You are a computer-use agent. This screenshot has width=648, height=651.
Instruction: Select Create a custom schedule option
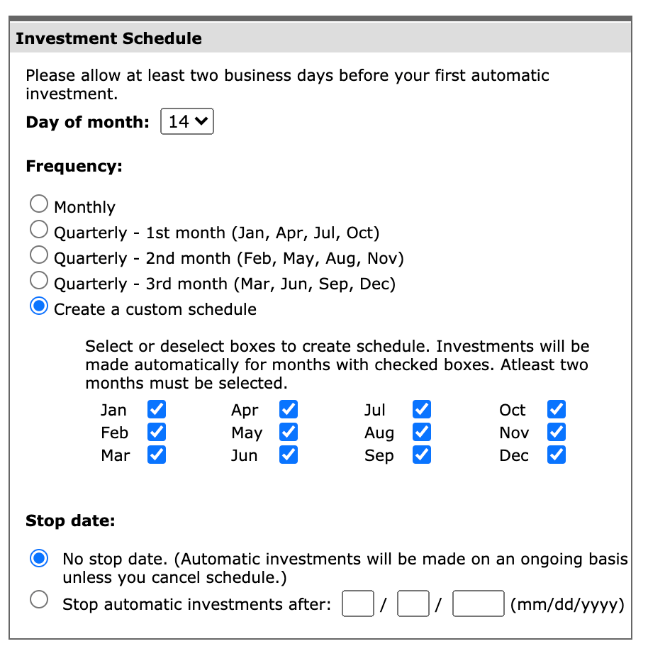(40, 307)
